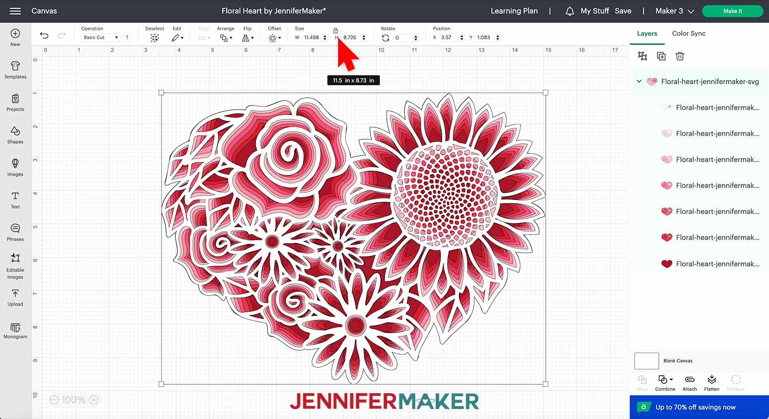Viewport: 769px width, 419px height.
Task: Click the project title Floral Heart by JenniferMaker
Action: [274, 11]
